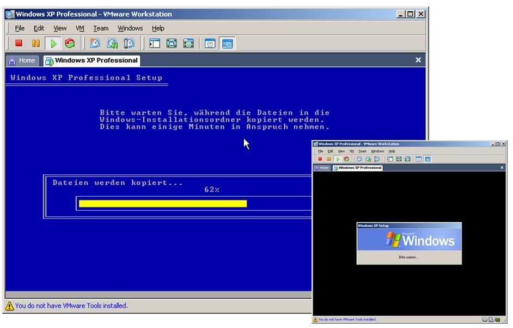Click the VMware Tools warning text in the blue setup window
Screen dimensions: 513x328
click(71, 306)
